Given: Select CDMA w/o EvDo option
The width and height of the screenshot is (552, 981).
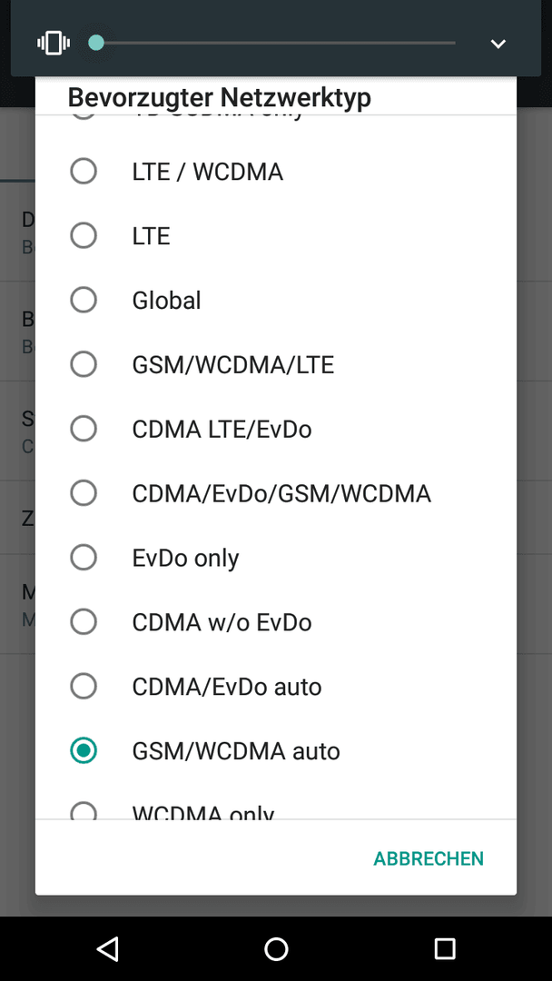Looking at the screenshot, I should tap(276, 622).
